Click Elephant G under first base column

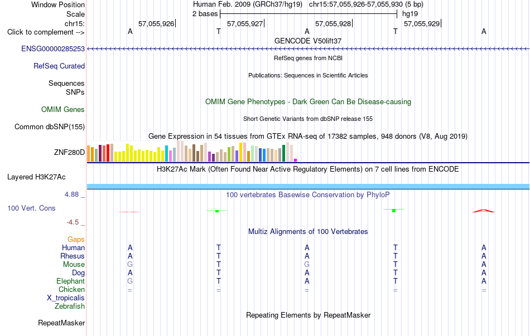(130, 281)
